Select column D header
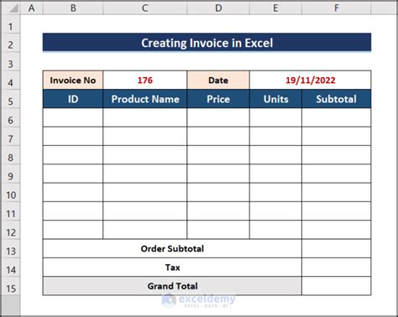This screenshot has width=398, height=317. pyautogui.click(x=218, y=8)
